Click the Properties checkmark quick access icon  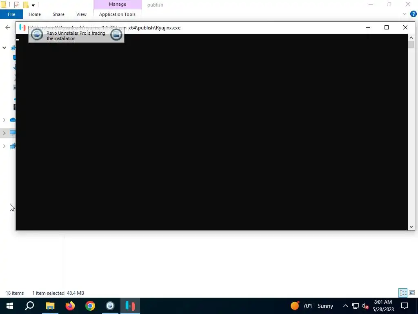pos(16,4)
